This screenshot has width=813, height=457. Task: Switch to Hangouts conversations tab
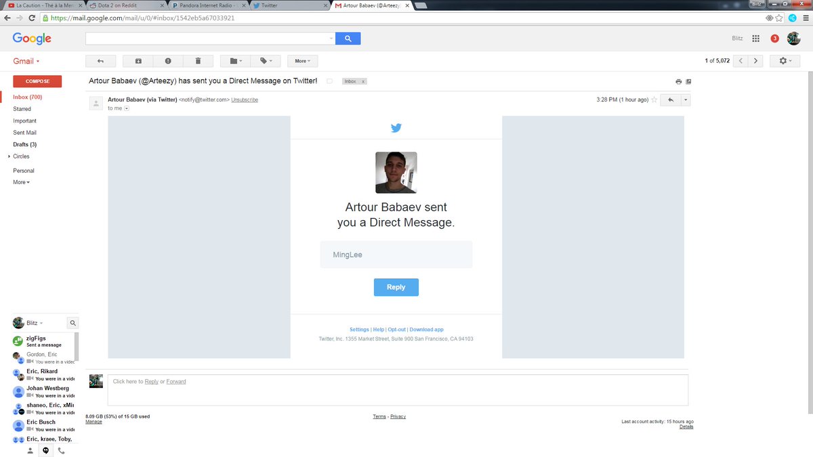(45, 450)
